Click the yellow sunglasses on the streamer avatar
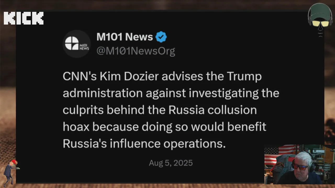The width and height of the screenshot is (335, 188). pyautogui.click(x=320, y=23)
